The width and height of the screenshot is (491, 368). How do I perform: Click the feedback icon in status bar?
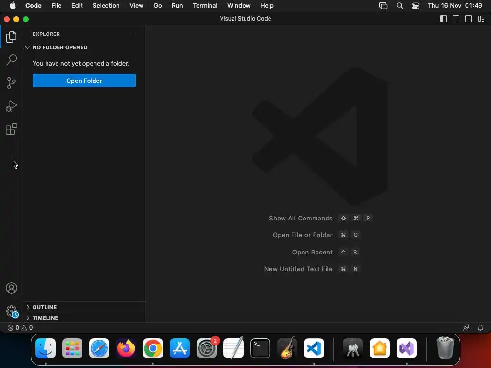466,328
